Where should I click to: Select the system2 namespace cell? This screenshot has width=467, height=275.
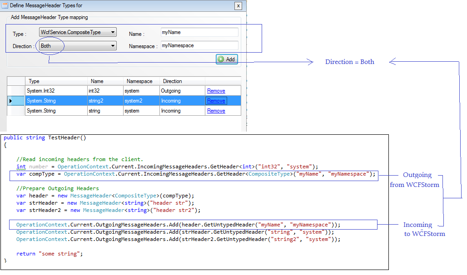coord(141,101)
